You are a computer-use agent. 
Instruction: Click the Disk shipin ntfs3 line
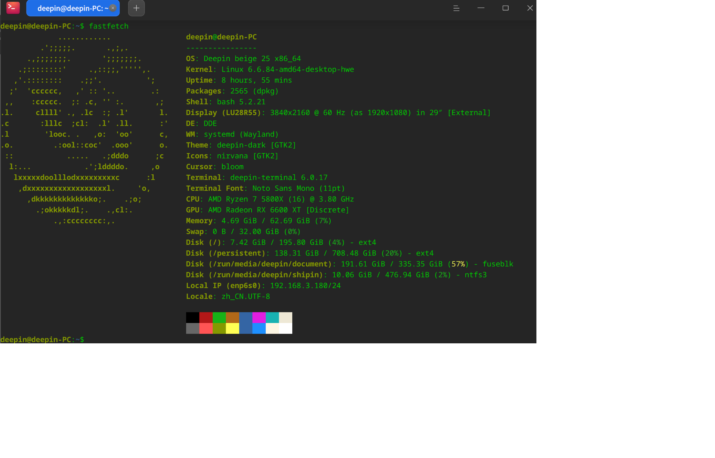[x=336, y=275]
